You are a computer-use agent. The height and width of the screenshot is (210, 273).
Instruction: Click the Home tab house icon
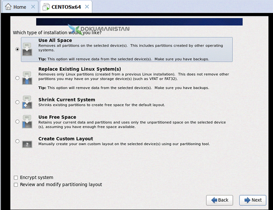pyautogui.click(x=8, y=7)
